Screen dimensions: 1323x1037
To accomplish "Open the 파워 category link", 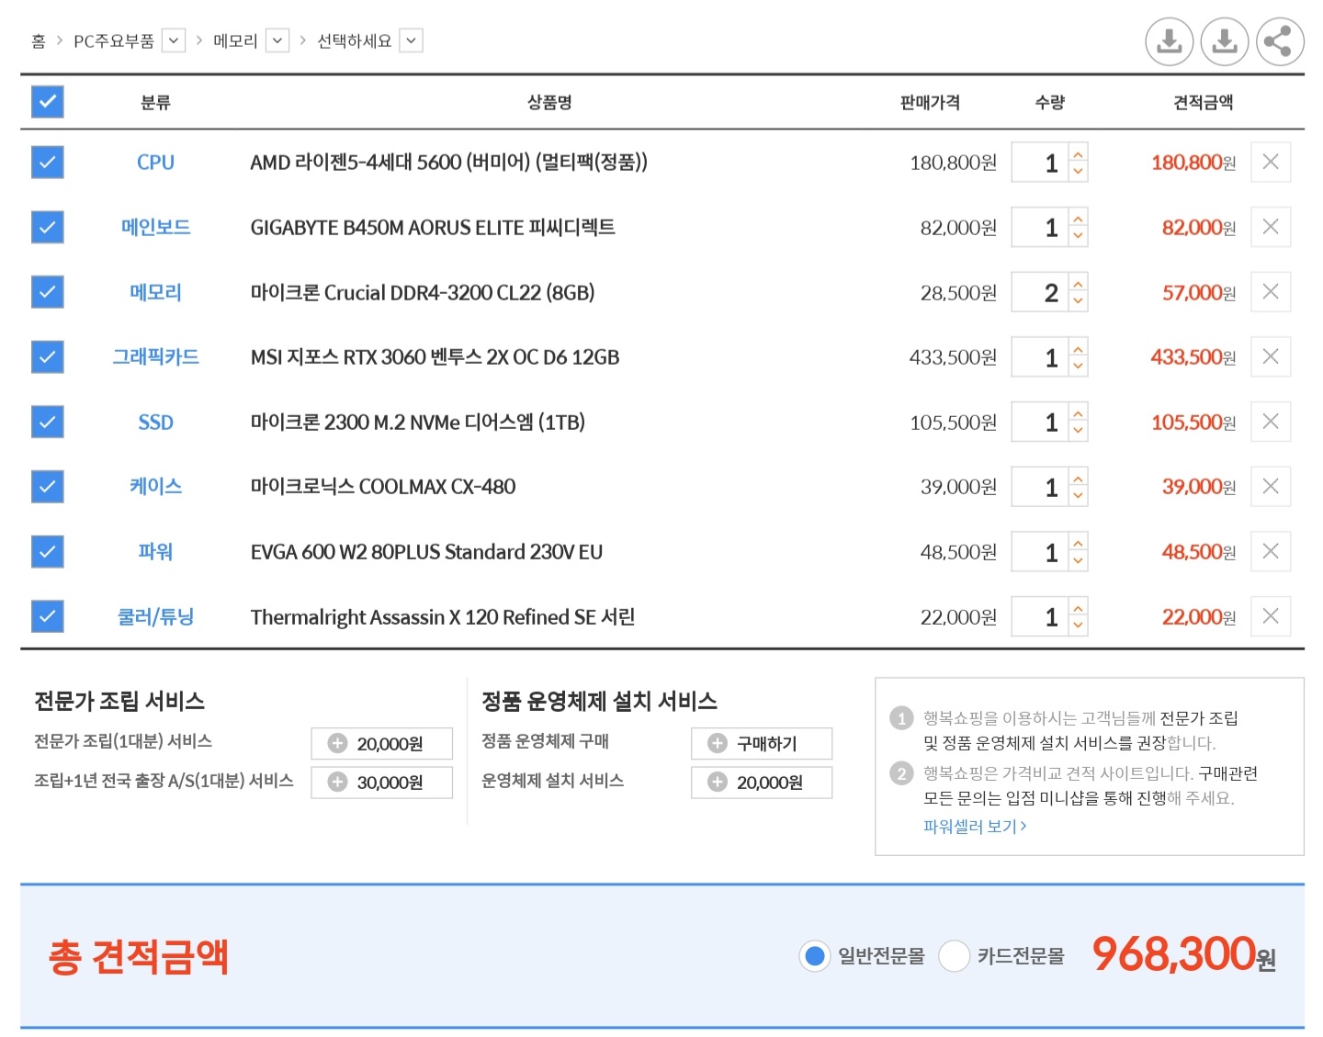I will (x=155, y=551).
